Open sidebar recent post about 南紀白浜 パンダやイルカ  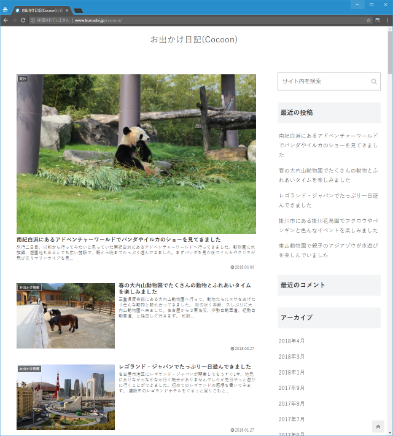329,145
